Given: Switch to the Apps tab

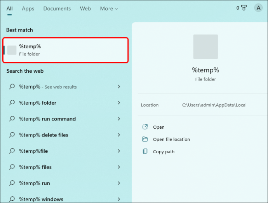Looking at the screenshot, I should coord(28,9).
